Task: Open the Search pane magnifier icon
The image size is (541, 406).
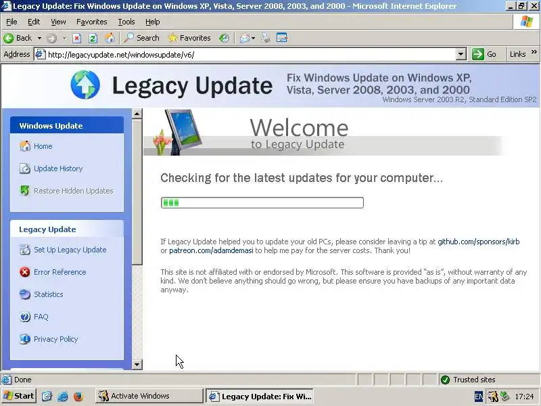Action: coord(129,38)
